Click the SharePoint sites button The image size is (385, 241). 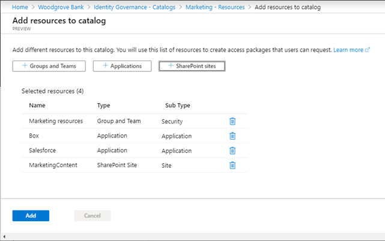point(192,66)
